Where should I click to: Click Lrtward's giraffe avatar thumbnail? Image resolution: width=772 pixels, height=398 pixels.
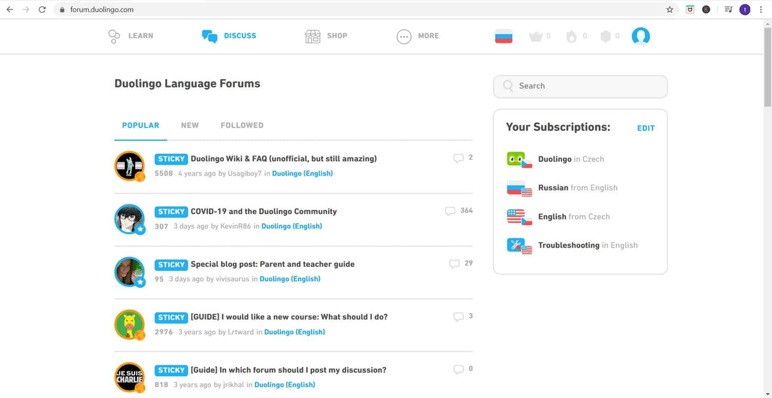[130, 325]
